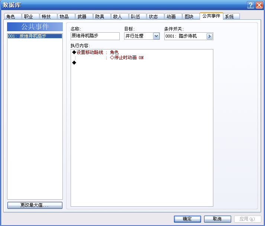
Task: Click the help question mark icon
Action: tap(251, 5)
